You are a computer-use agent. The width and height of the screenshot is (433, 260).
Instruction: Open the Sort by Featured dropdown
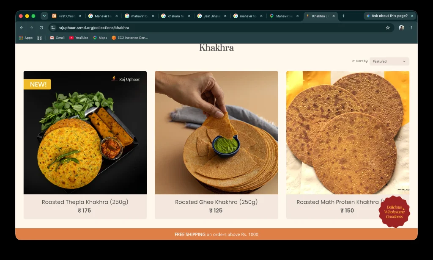389,61
